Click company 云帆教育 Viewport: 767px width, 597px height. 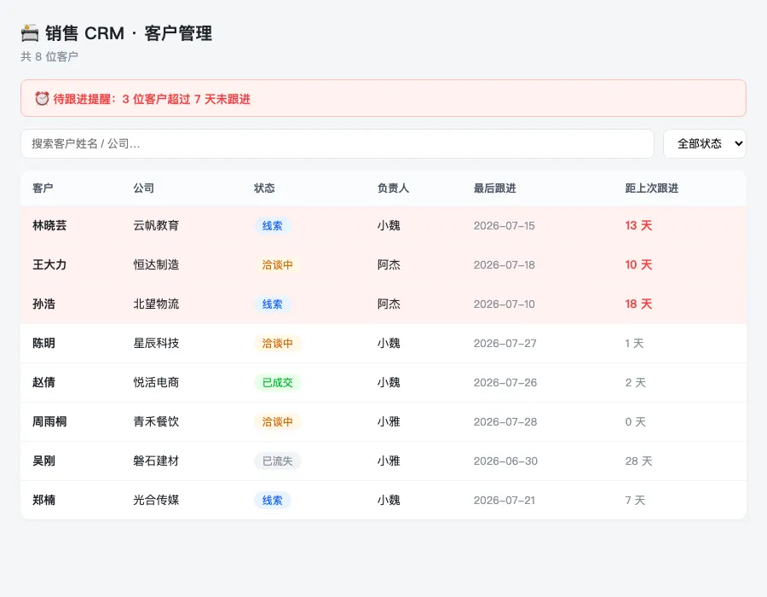pyautogui.click(x=156, y=225)
